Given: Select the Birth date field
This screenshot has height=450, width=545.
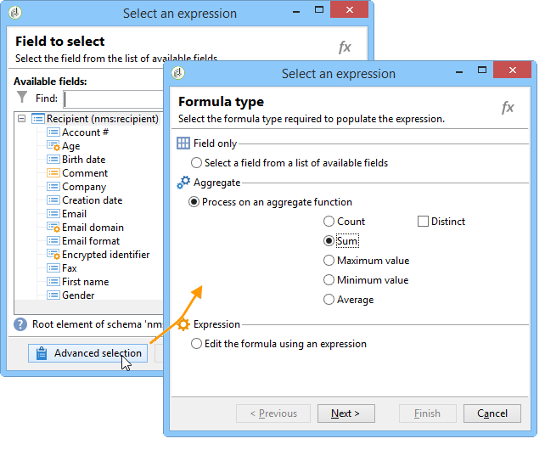Looking at the screenshot, I should coord(83,160).
